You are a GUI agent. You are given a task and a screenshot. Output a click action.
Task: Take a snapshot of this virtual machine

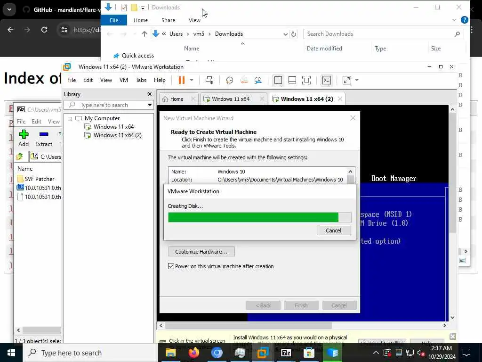229,80
